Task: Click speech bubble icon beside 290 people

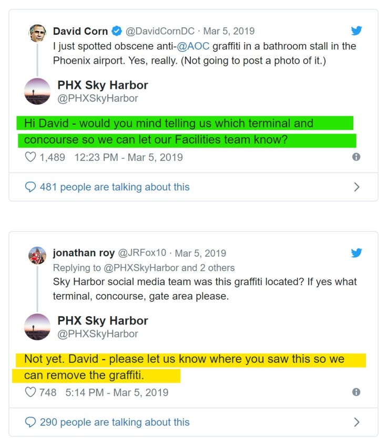Action: [30, 422]
